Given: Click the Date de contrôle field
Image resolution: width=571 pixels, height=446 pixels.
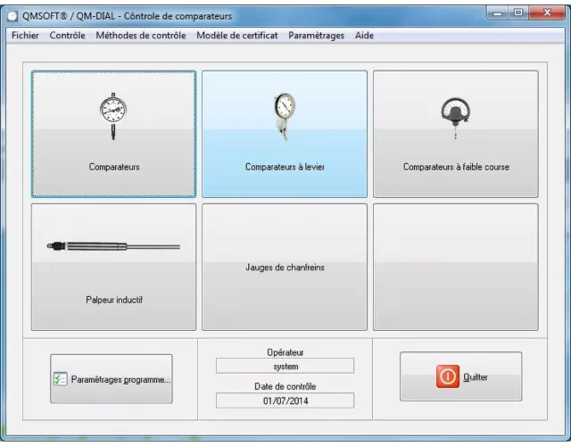Looking at the screenshot, I should (x=285, y=401).
